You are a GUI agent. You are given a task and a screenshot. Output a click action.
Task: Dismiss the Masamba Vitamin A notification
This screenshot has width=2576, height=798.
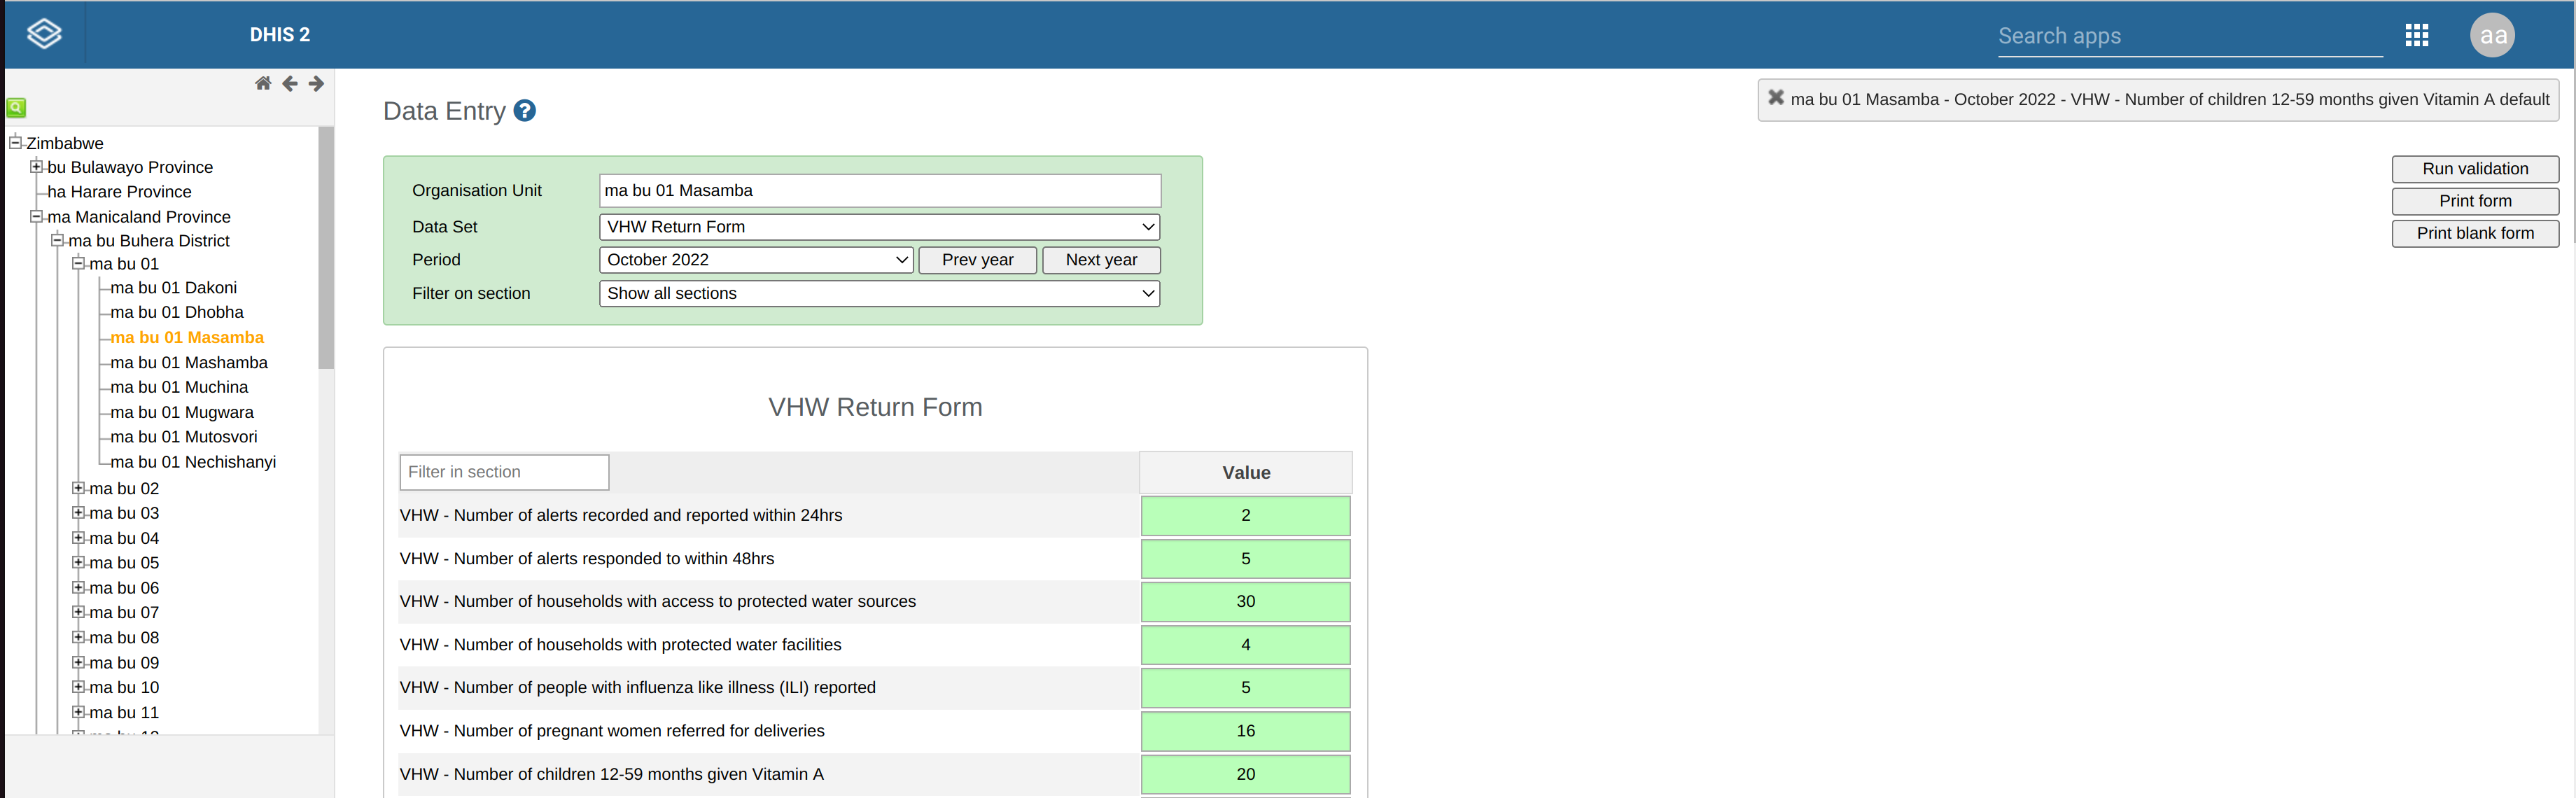pyautogui.click(x=1775, y=98)
